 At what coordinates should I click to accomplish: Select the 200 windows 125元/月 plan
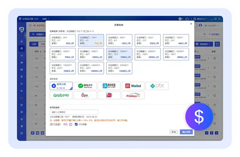pyautogui.click(x=119, y=40)
